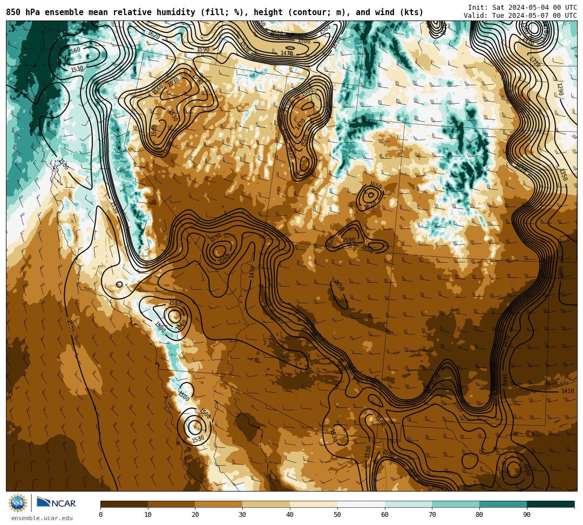The image size is (583, 525).
Task: Click the colorbar tick label 80
Action: 479,515
